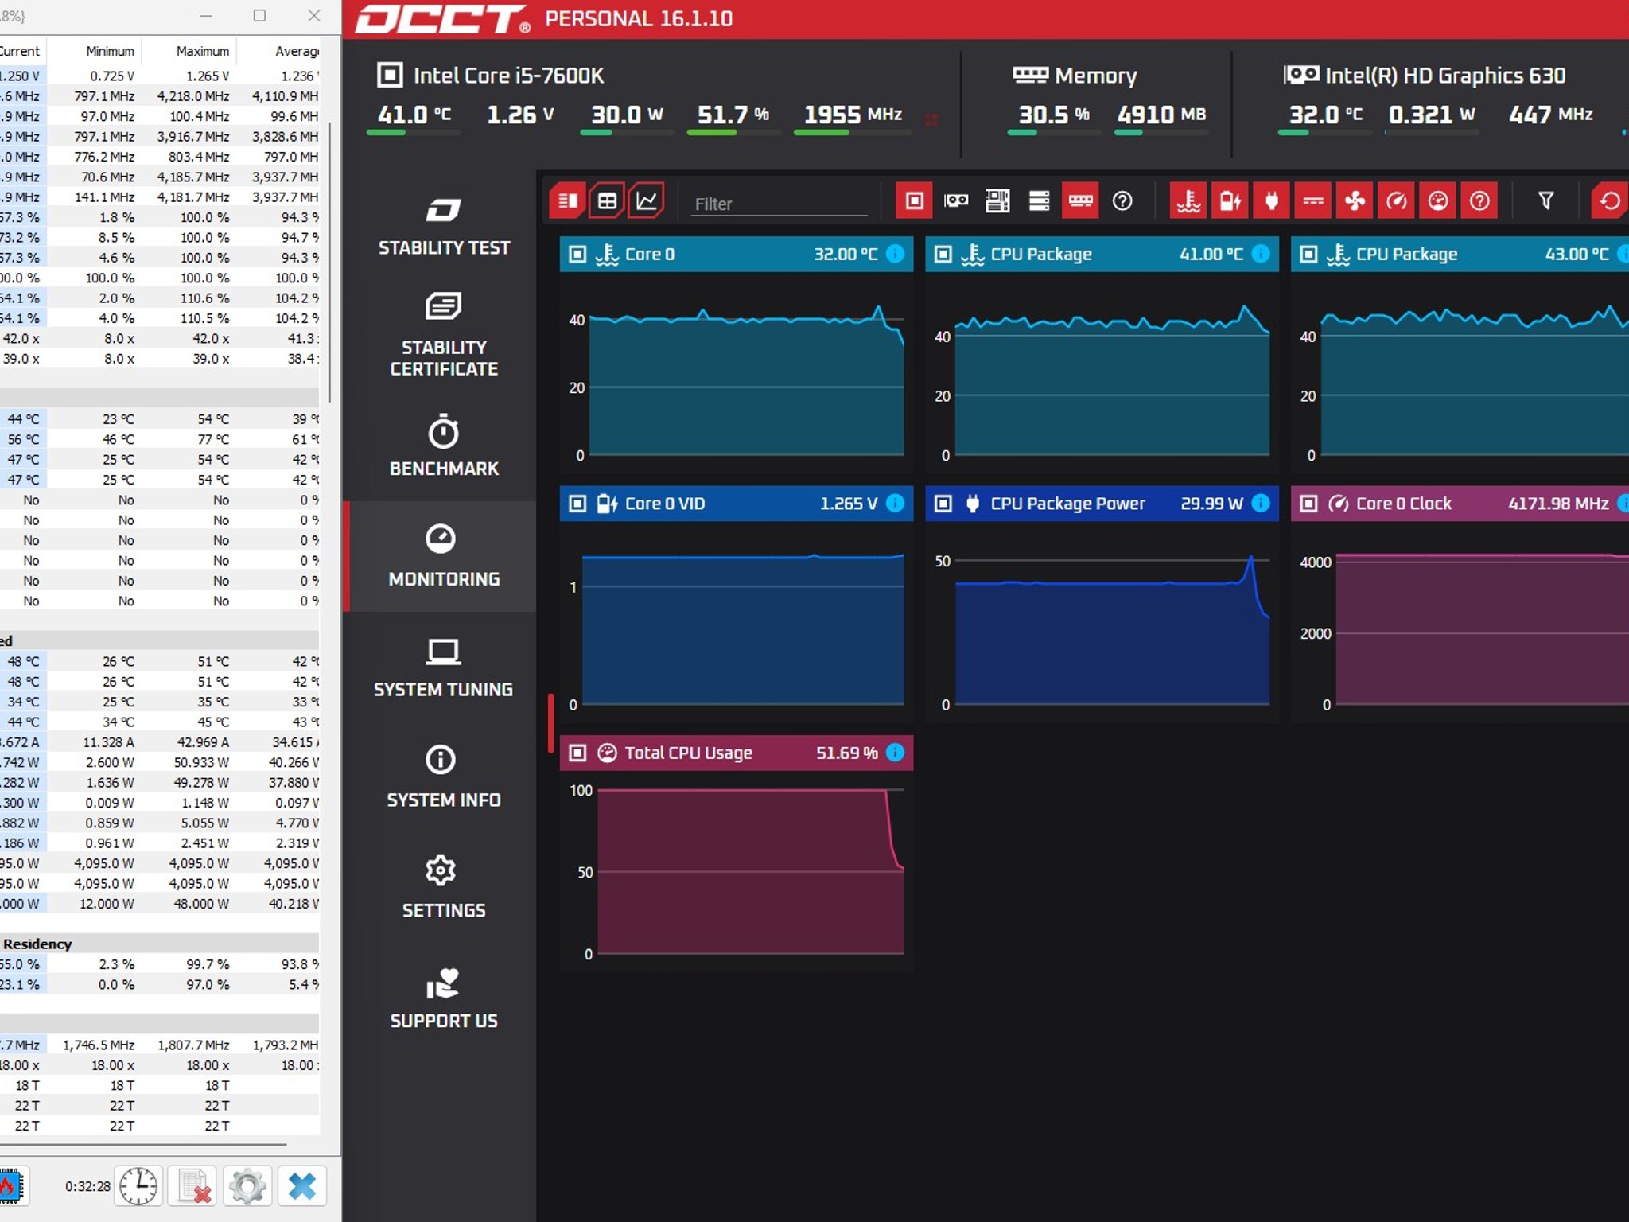This screenshot has height=1222, width=1629.
Task: Toggle the power plug sensor filter
Action: point(1271,200)
